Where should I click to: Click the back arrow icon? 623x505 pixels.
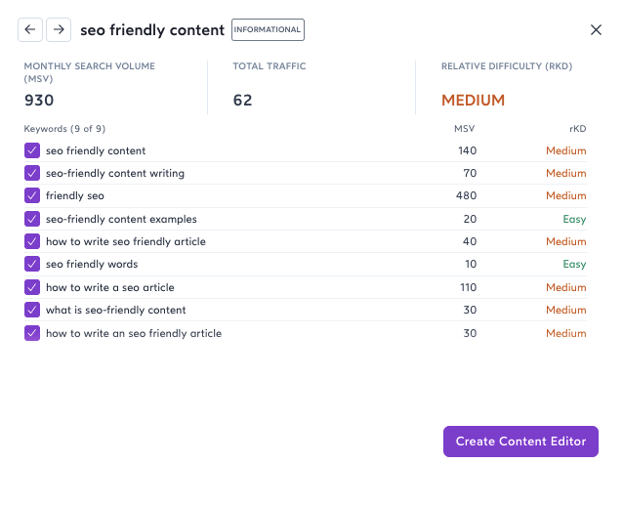coord(30,30)
